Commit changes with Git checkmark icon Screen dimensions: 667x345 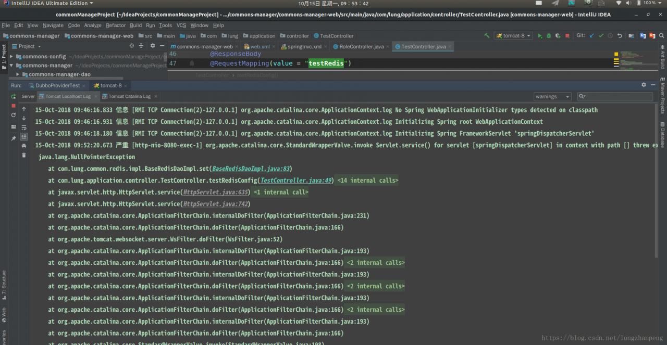coord(601,36)
